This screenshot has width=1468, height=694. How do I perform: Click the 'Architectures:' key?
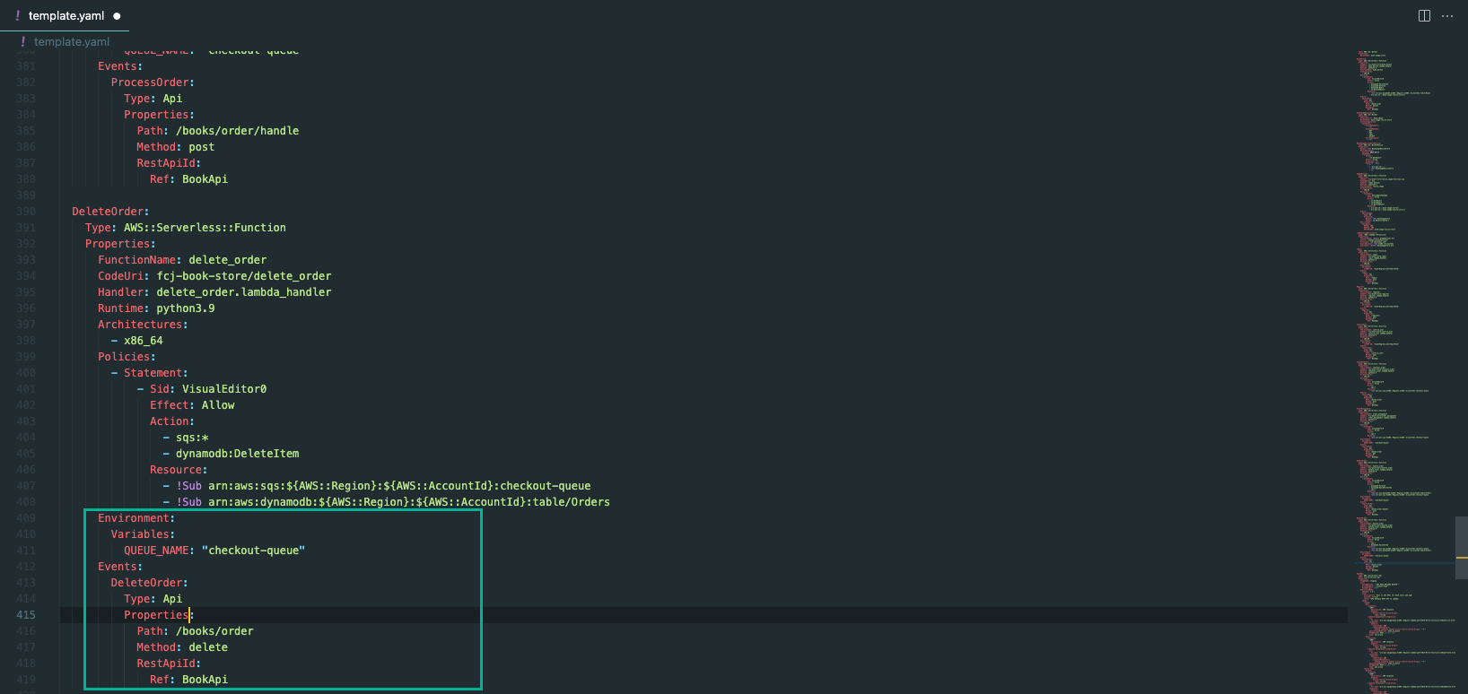(143, 325)
